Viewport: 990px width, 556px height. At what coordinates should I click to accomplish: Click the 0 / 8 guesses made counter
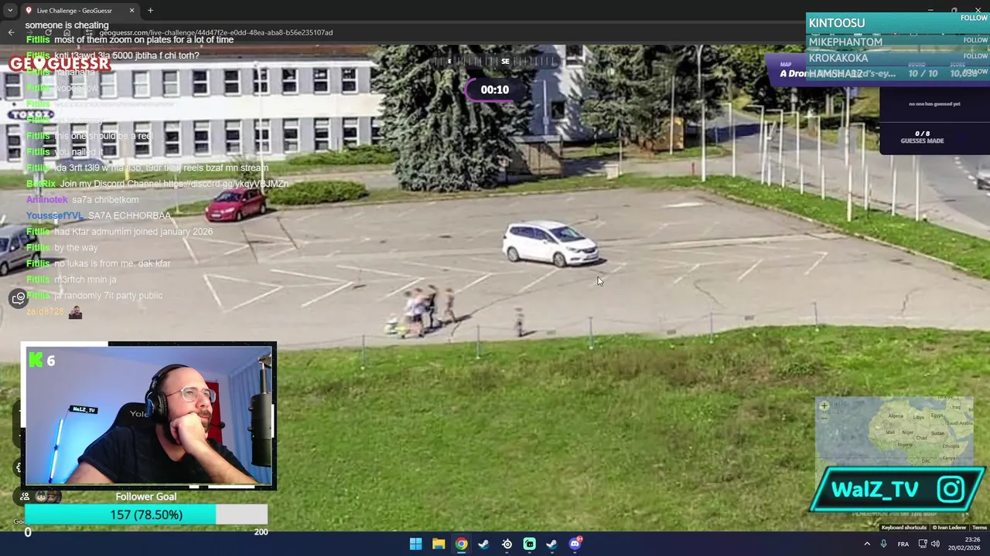(x=922, y=137)
